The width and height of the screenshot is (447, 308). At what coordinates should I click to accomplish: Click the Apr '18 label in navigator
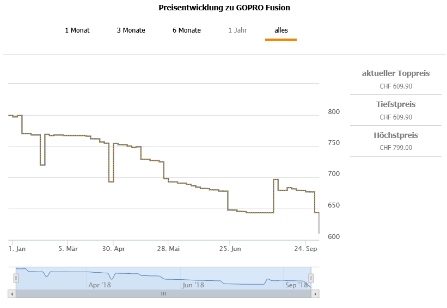pyautogui.click(x=99, y=285)
